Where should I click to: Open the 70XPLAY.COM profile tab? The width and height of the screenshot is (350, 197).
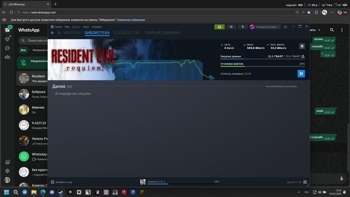click(x=162, y=33)
